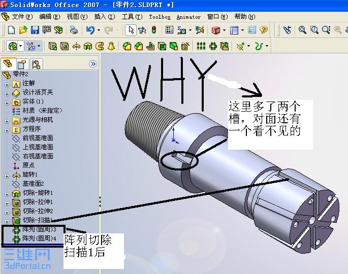Image resolution: width=348 pixels, height=274 pixels.
Task: Open the 编辑(E) menu
Action: (49, 17)
